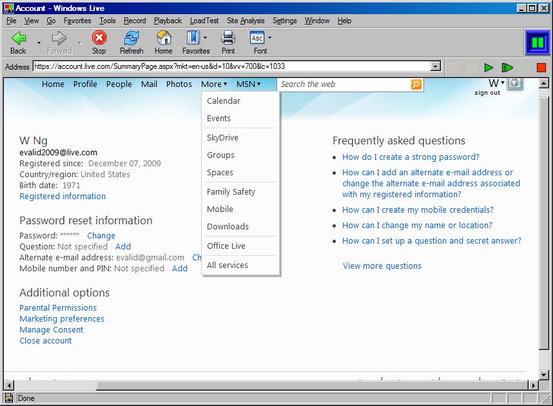
Task: Click the red stop recording square
Action: (541, 66)
